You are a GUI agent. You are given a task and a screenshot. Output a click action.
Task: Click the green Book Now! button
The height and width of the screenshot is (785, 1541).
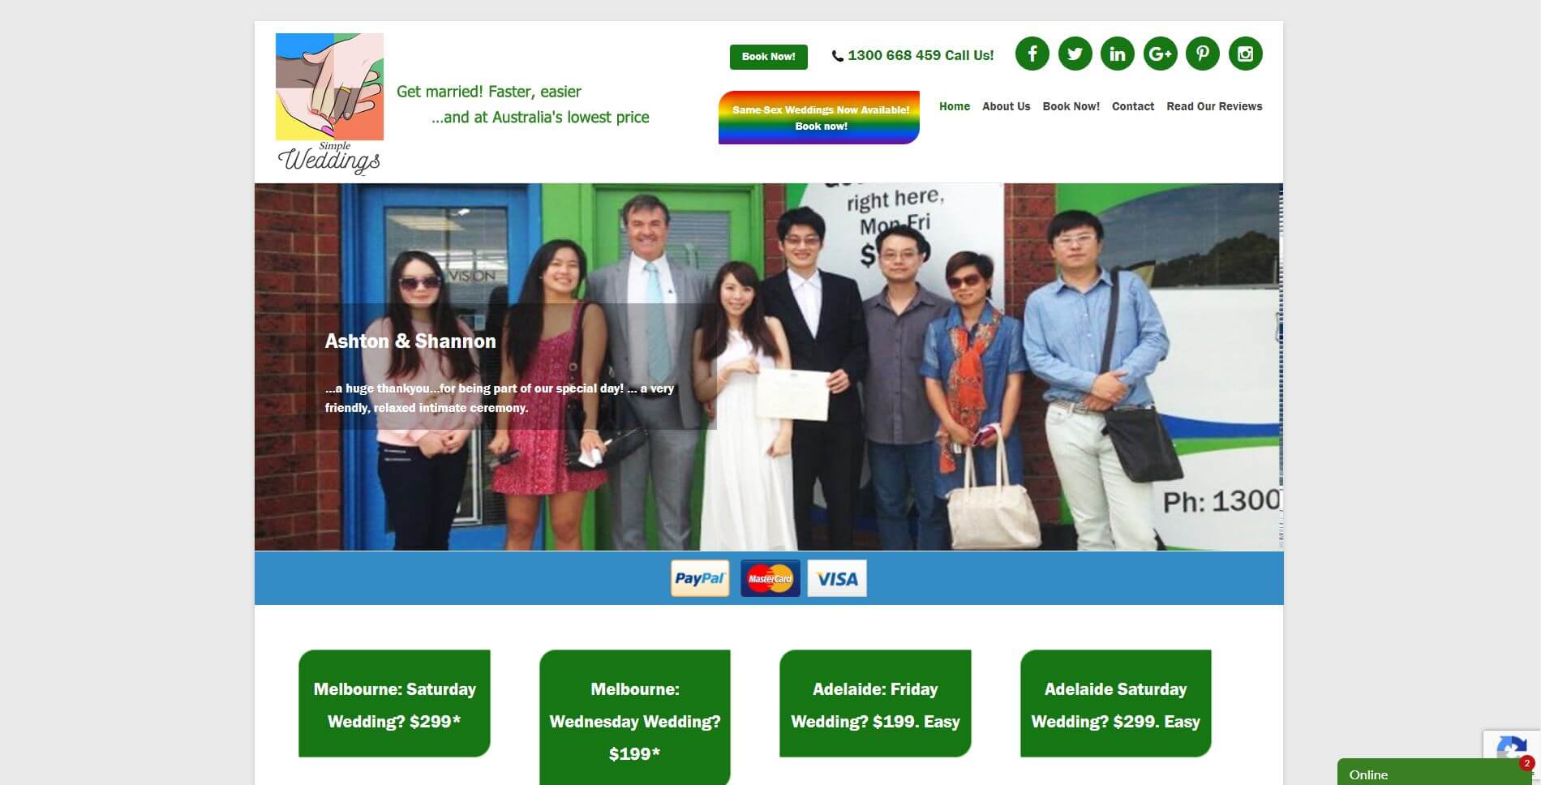pos(768,57)
